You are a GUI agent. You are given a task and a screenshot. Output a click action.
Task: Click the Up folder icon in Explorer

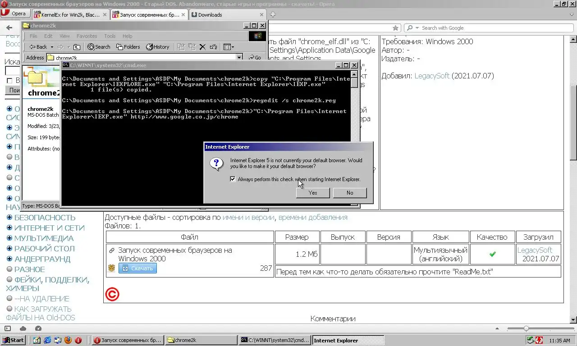tap(77, 47)
